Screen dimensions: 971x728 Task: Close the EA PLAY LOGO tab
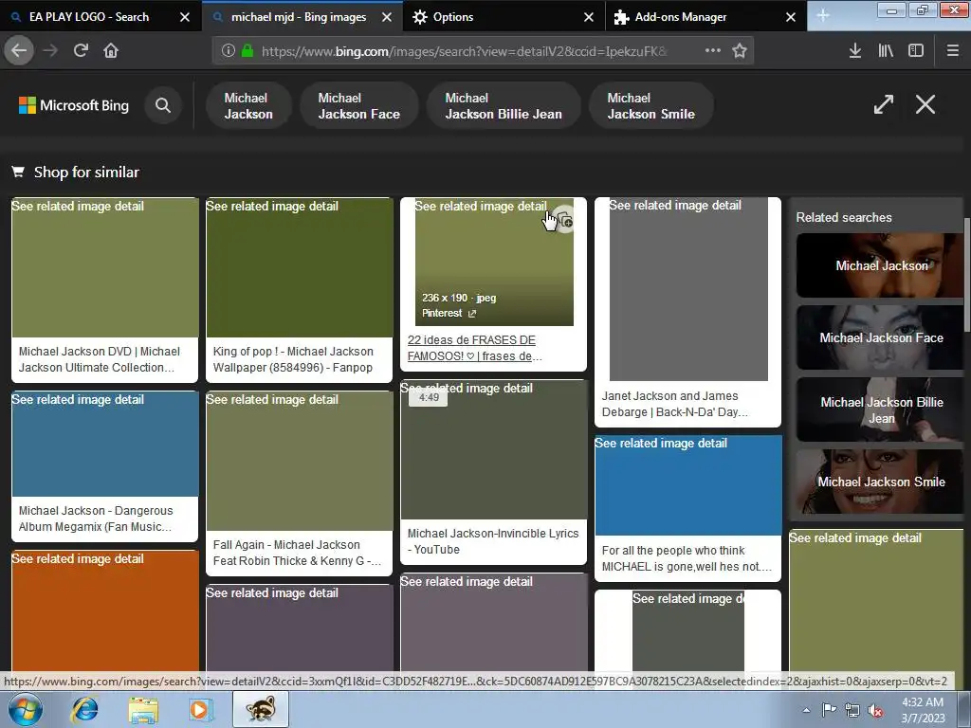(x=185, y=17)
